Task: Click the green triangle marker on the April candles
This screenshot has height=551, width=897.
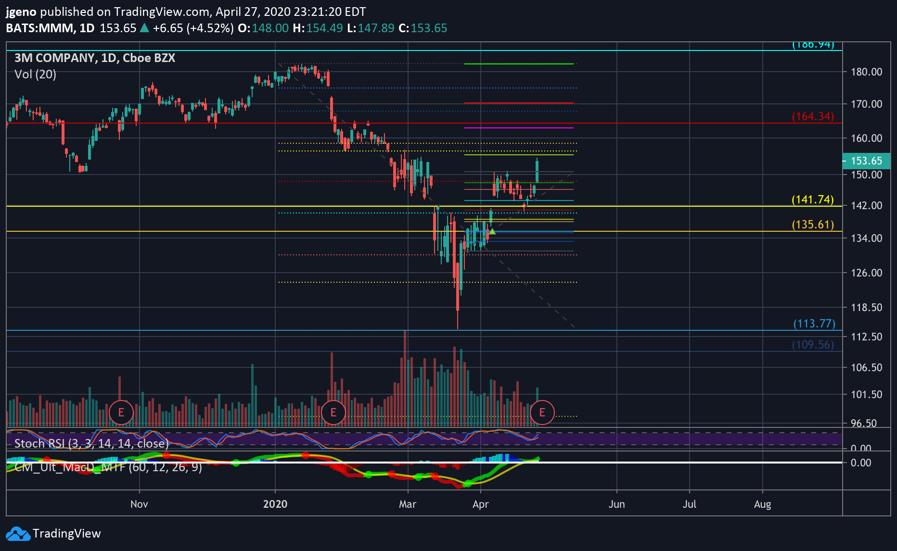Action: pos(492,232)
